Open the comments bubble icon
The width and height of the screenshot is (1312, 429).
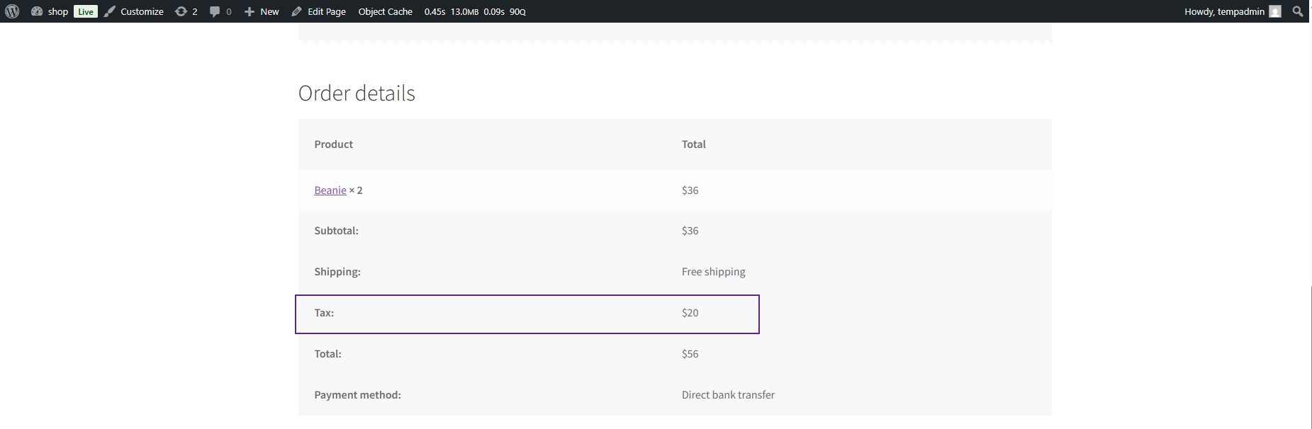(x=215, y=11)
